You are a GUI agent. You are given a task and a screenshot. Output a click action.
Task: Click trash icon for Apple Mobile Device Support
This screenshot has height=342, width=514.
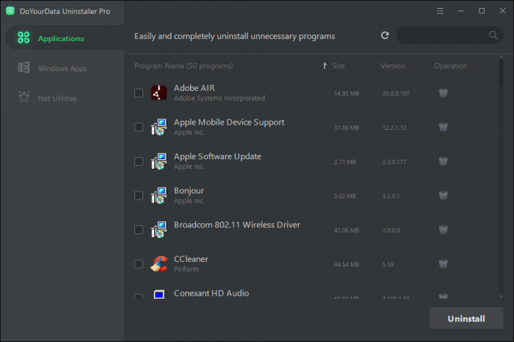point(443,127)
